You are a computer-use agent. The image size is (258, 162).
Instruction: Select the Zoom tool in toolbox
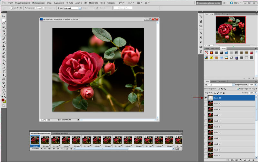click(x=4, y=94)
